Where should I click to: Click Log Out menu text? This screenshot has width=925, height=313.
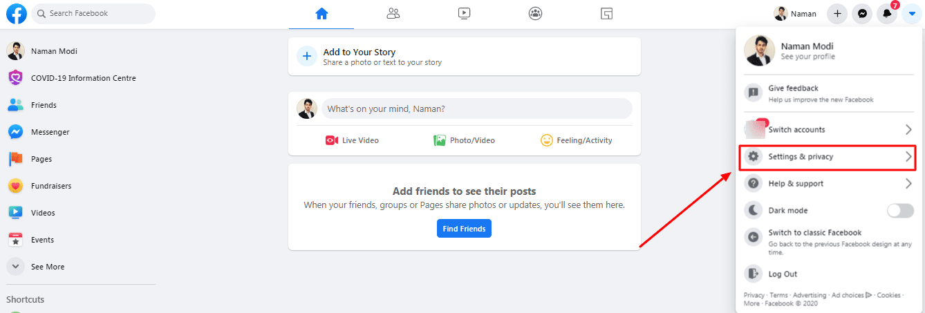click(783, 274)
